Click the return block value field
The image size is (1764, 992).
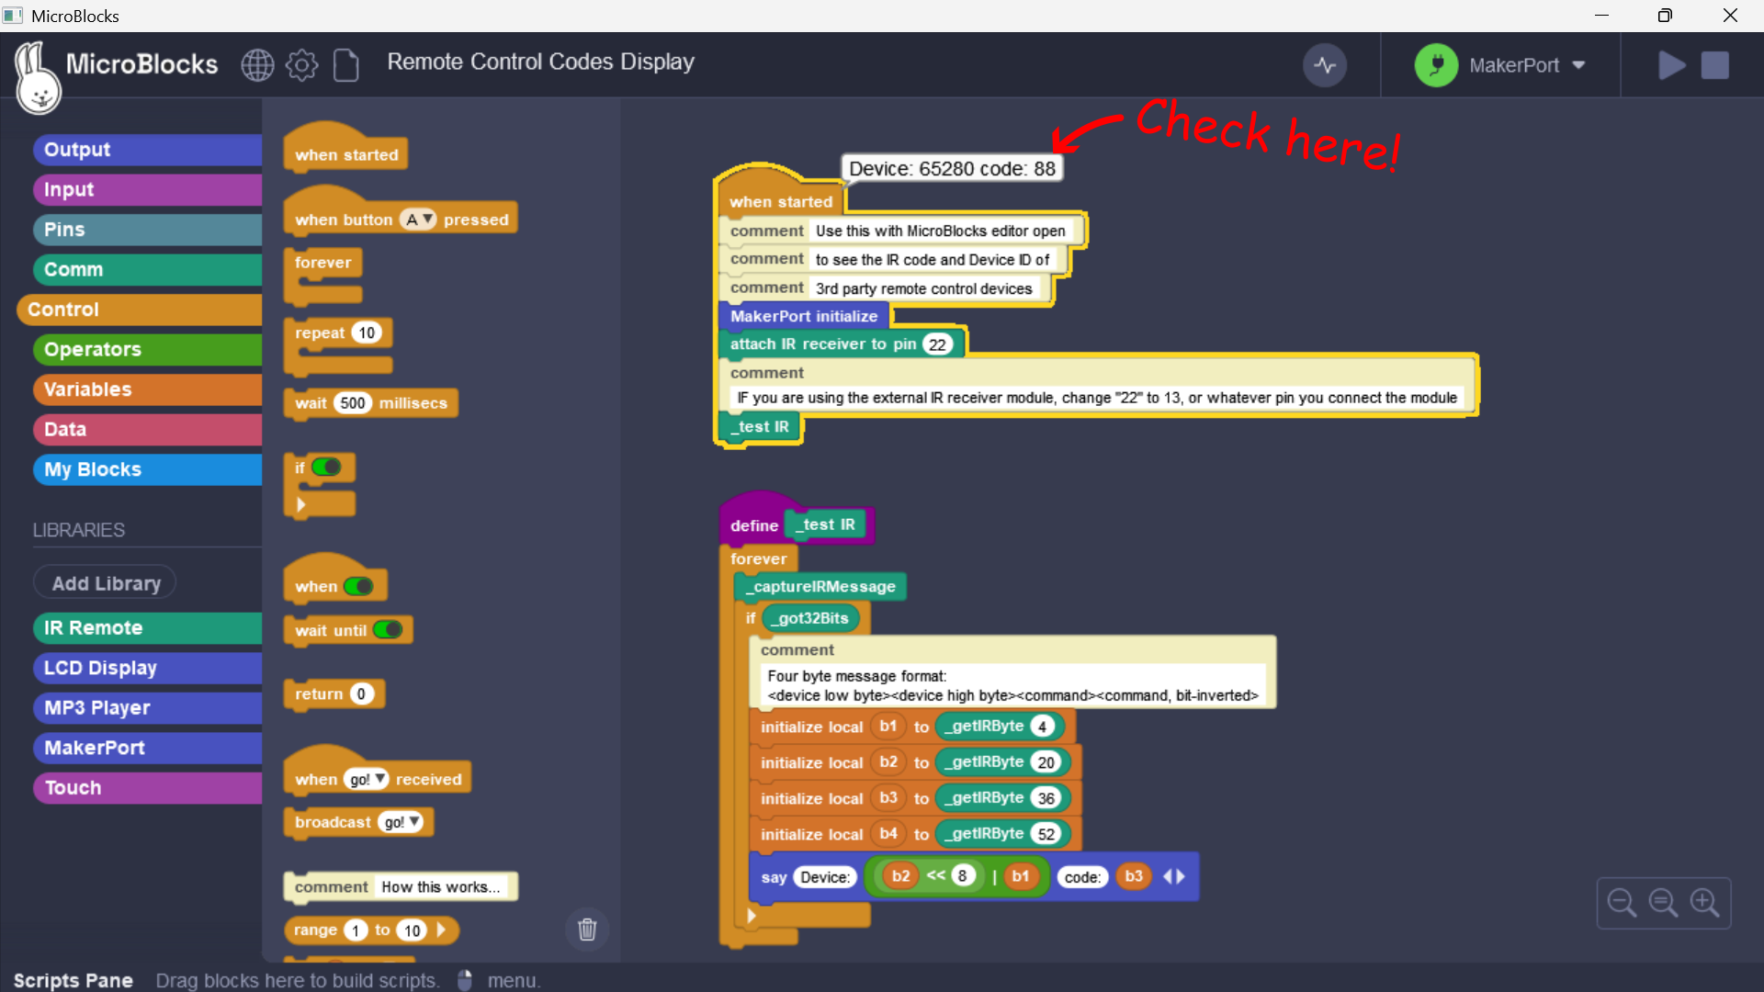click(x=361, y=694)
